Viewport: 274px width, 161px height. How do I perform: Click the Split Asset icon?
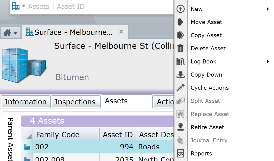tap(181, 101)
